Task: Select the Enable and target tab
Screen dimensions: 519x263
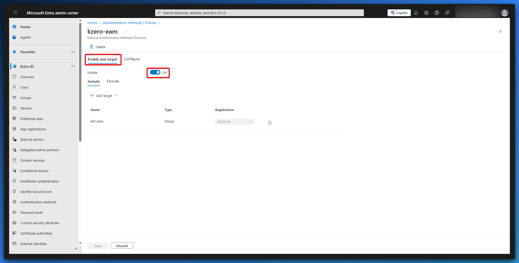Action: coord(102,59)
